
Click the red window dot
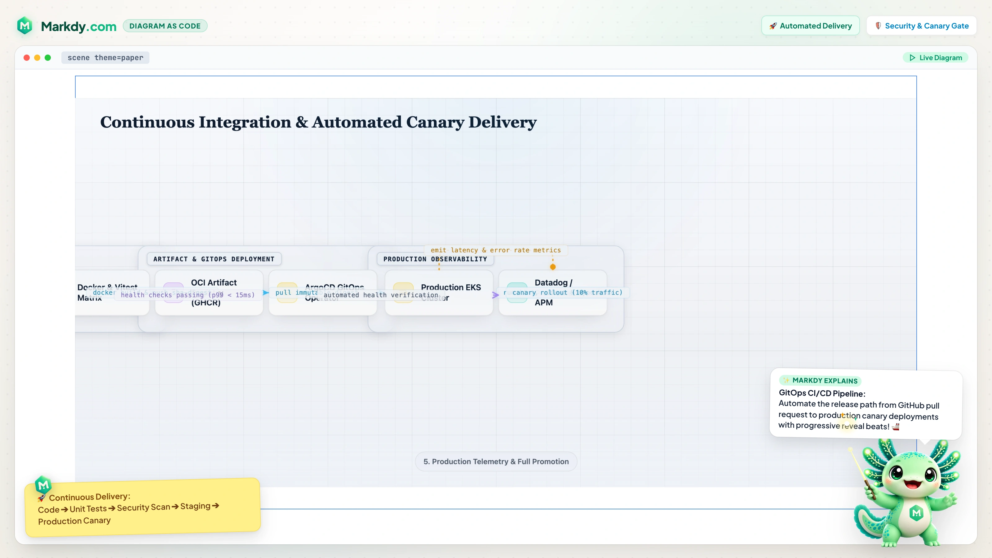pos(27,58)
